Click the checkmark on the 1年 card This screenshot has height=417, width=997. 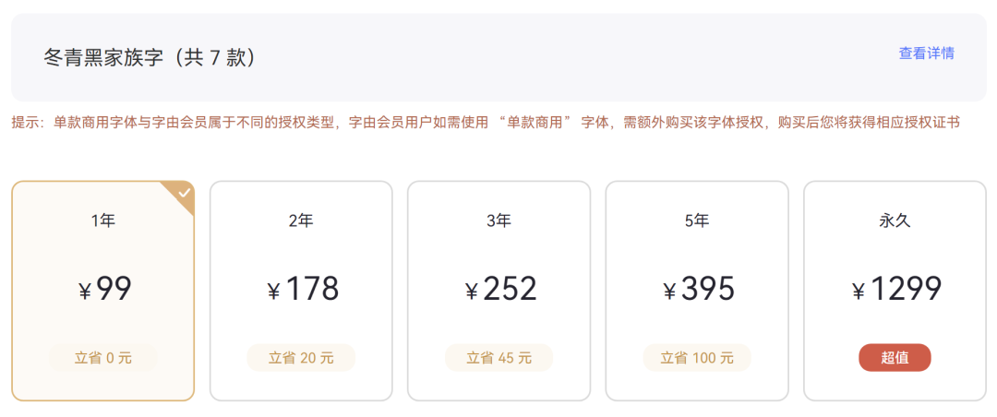click(185, 192)
